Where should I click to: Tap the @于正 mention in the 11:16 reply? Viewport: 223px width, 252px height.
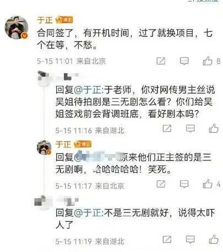[x=88, y=90]
